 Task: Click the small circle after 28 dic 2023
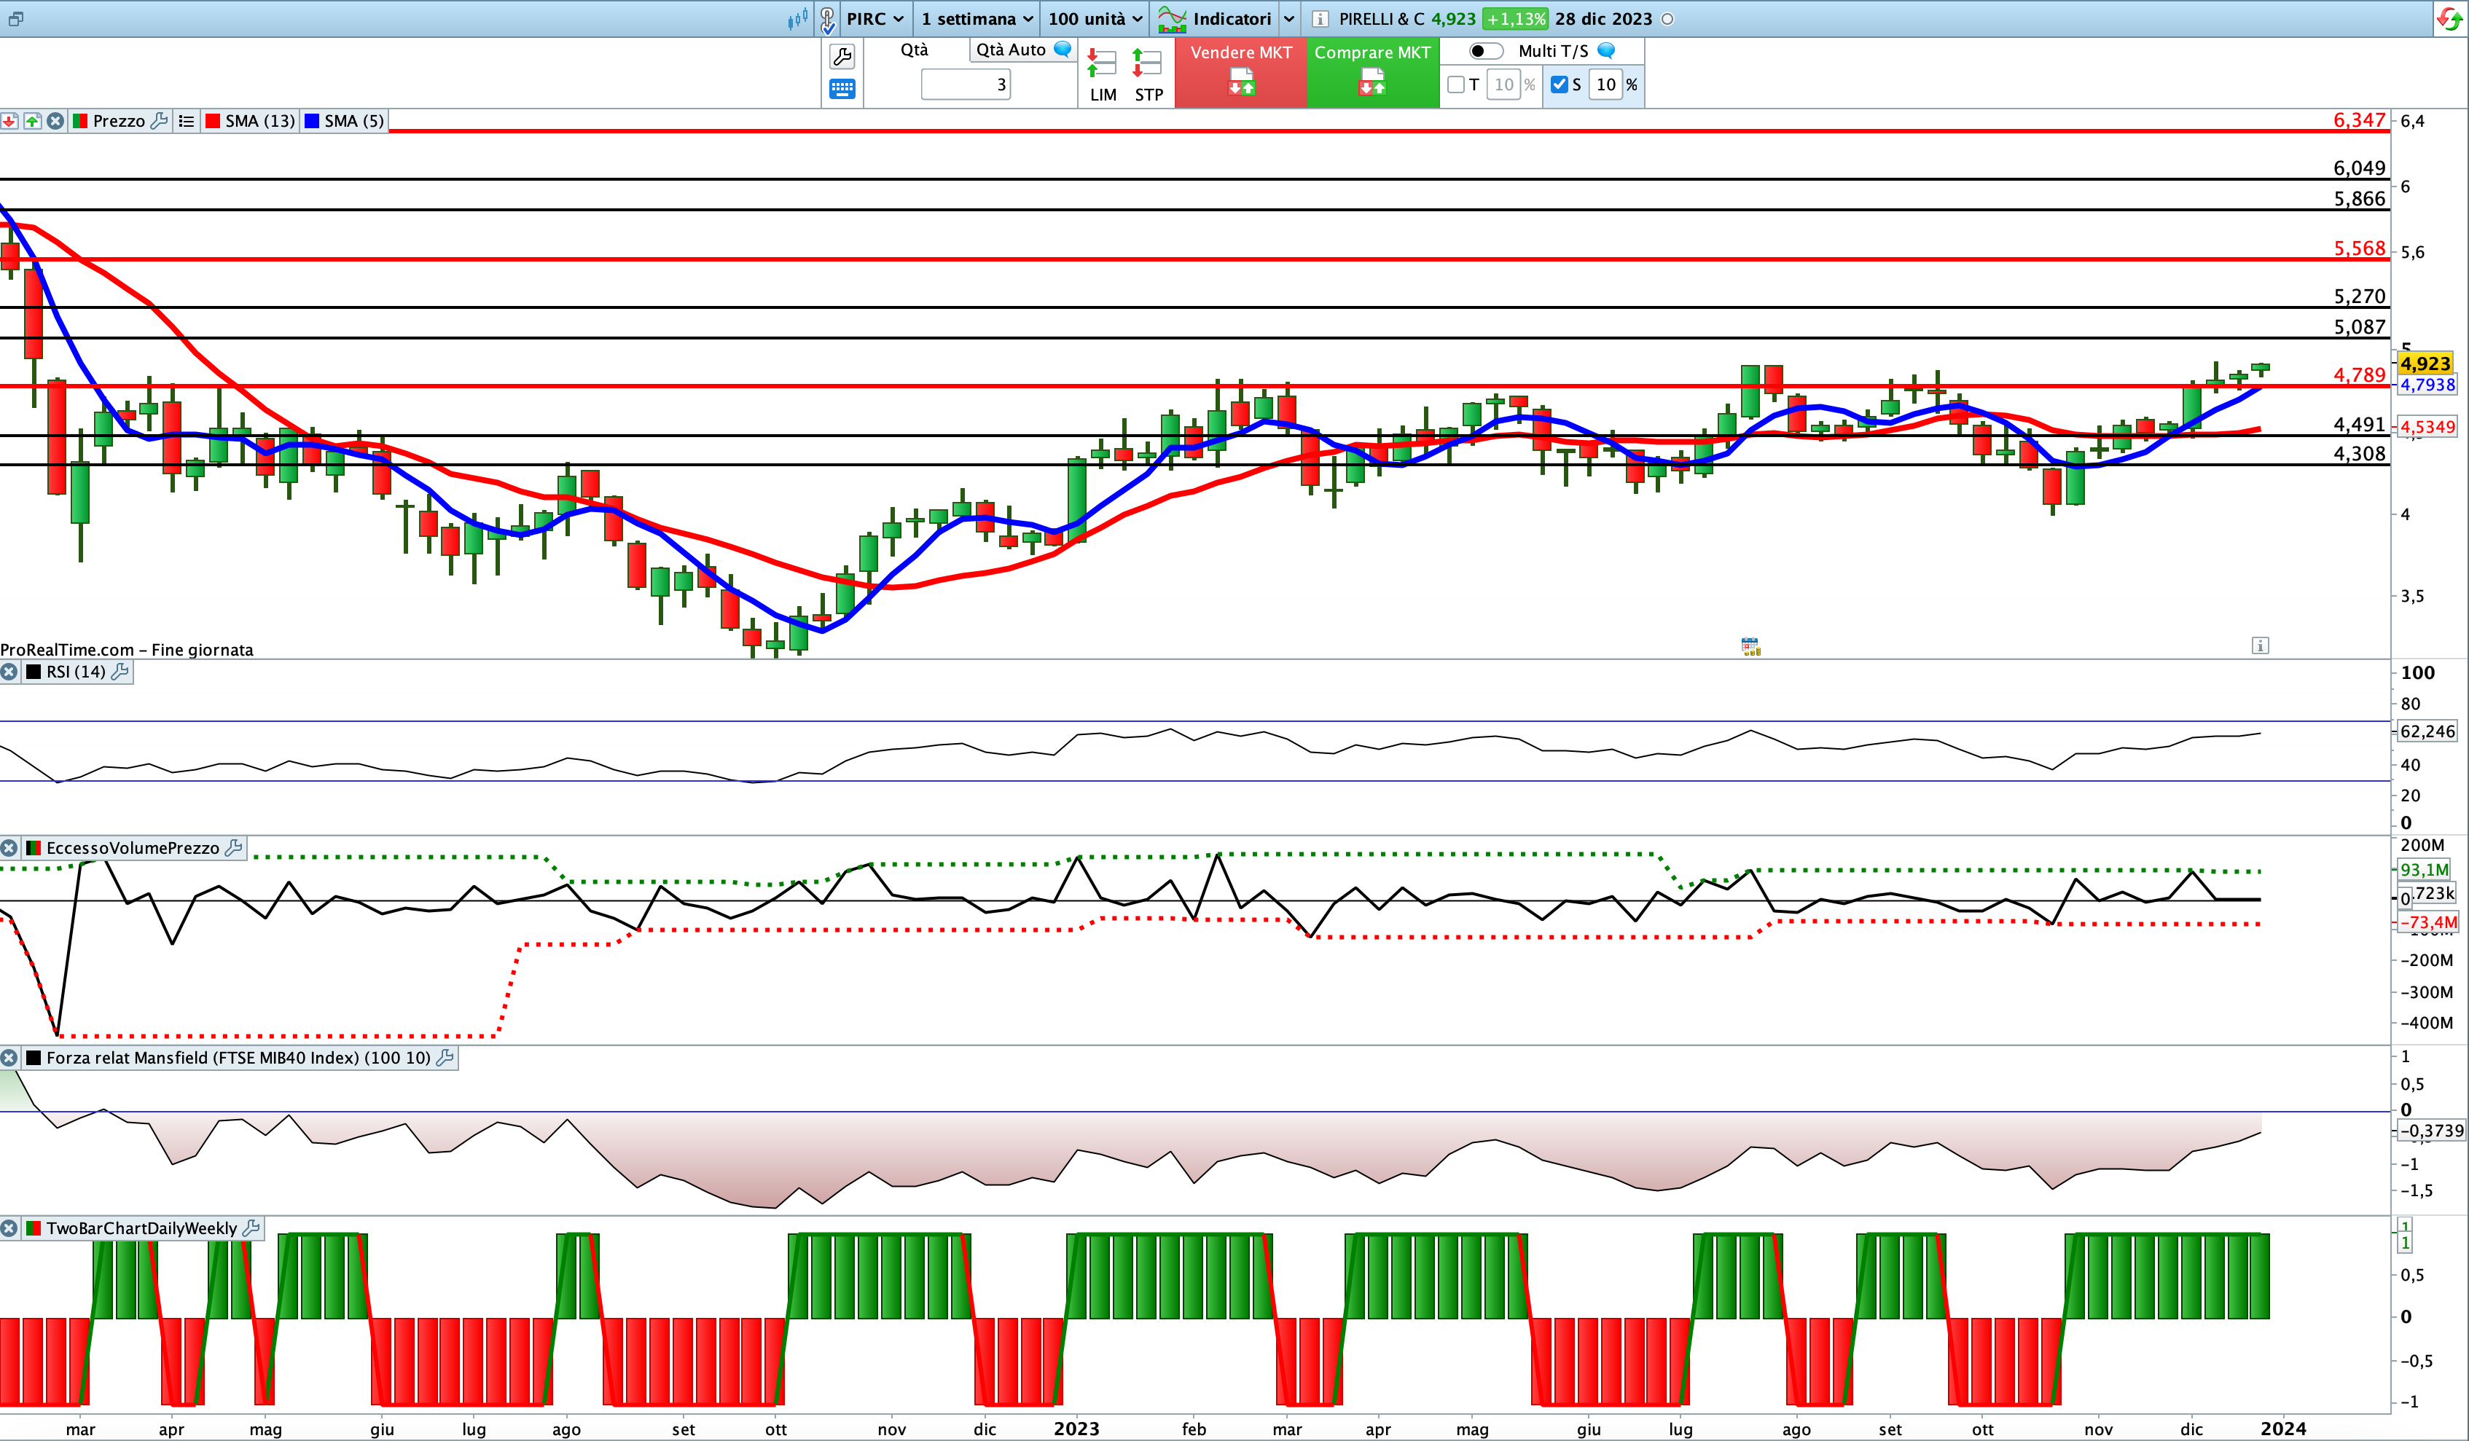1667,19
